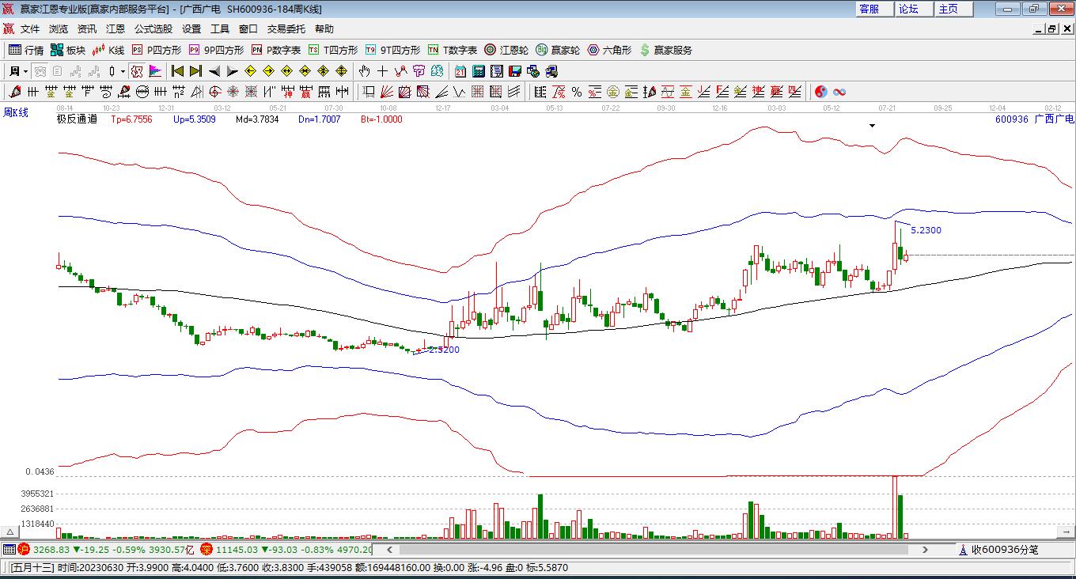The height and width of the screenshot is (579, 1076).
Task: Open the 资讯 menu
Action: tap(87, 29)
